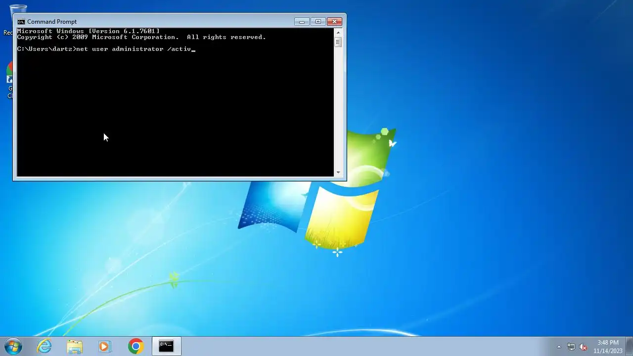Click the Command Prompt scroll down arrow
Image resolution: width=633 pixels, height=356 pixels.
pos(338,173)
